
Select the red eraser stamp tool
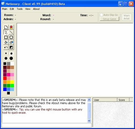(x=11, y=27)
